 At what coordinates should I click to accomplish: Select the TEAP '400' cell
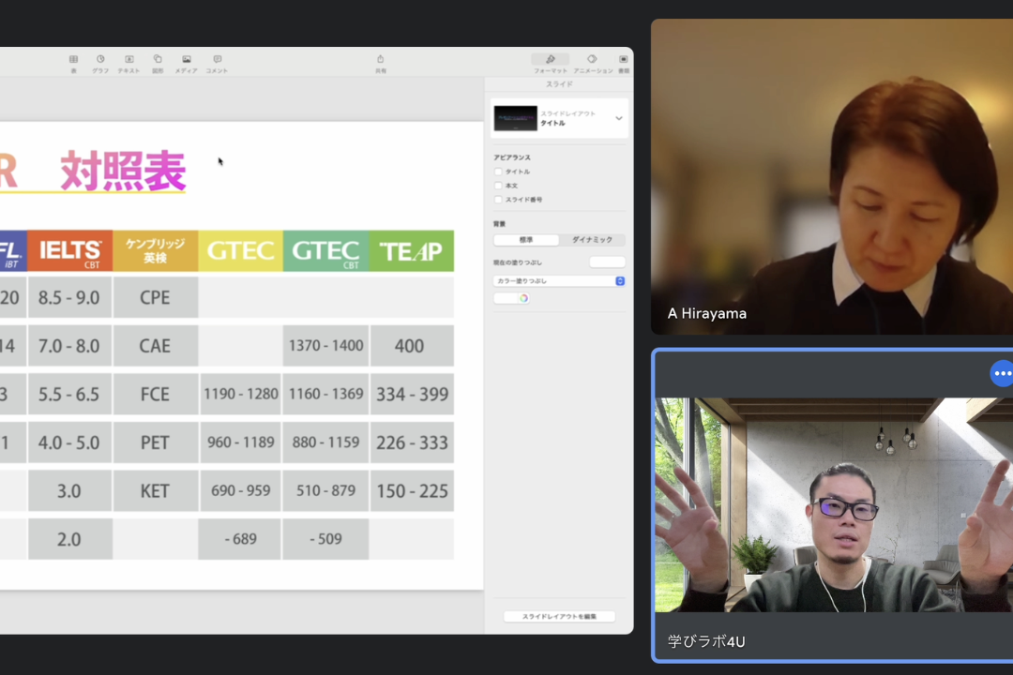tap(412, 346)
